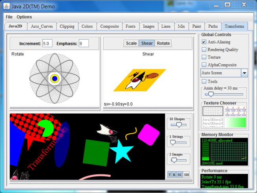Click the cyan star shape in animation
The image size is (257, 193).
pyautogui.click(x=122, y=152)
